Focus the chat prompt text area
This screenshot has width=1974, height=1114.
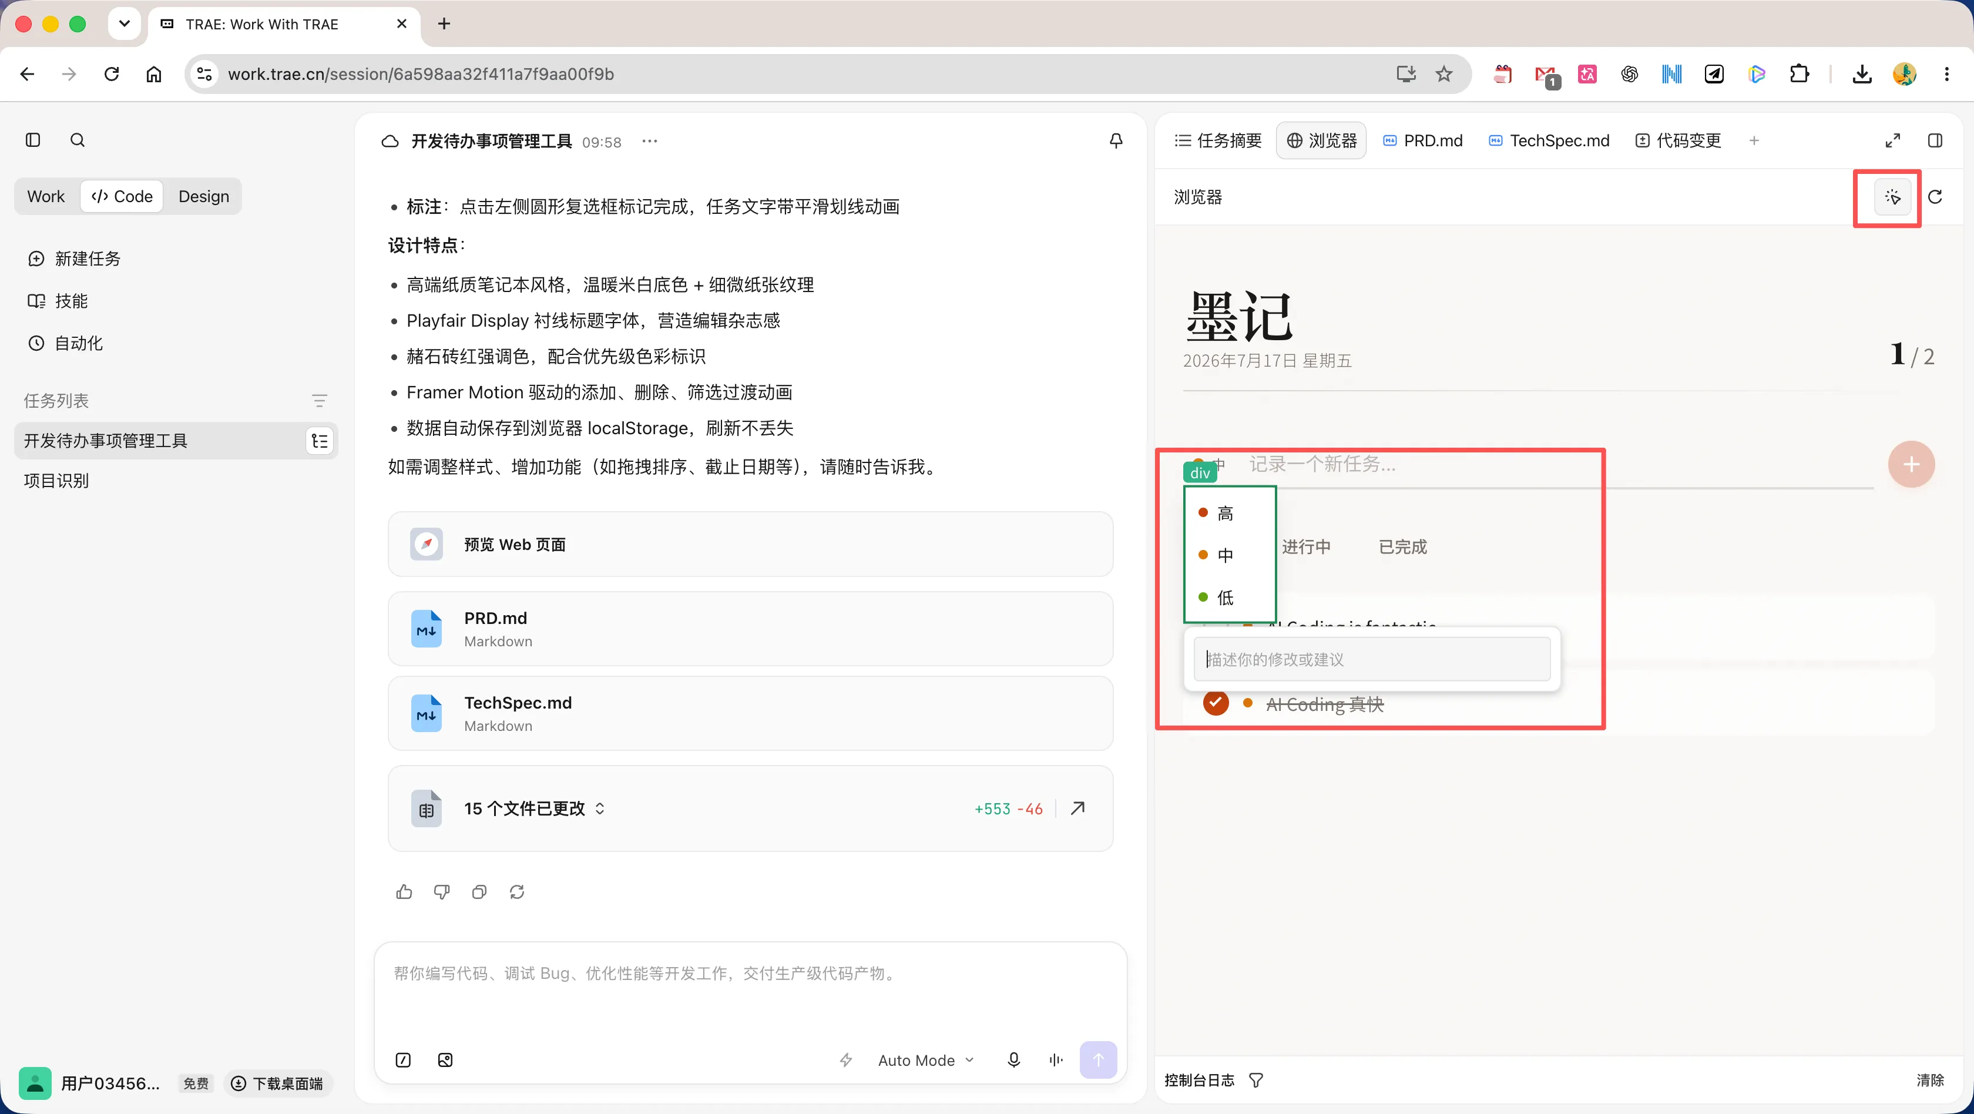(750, 988)
